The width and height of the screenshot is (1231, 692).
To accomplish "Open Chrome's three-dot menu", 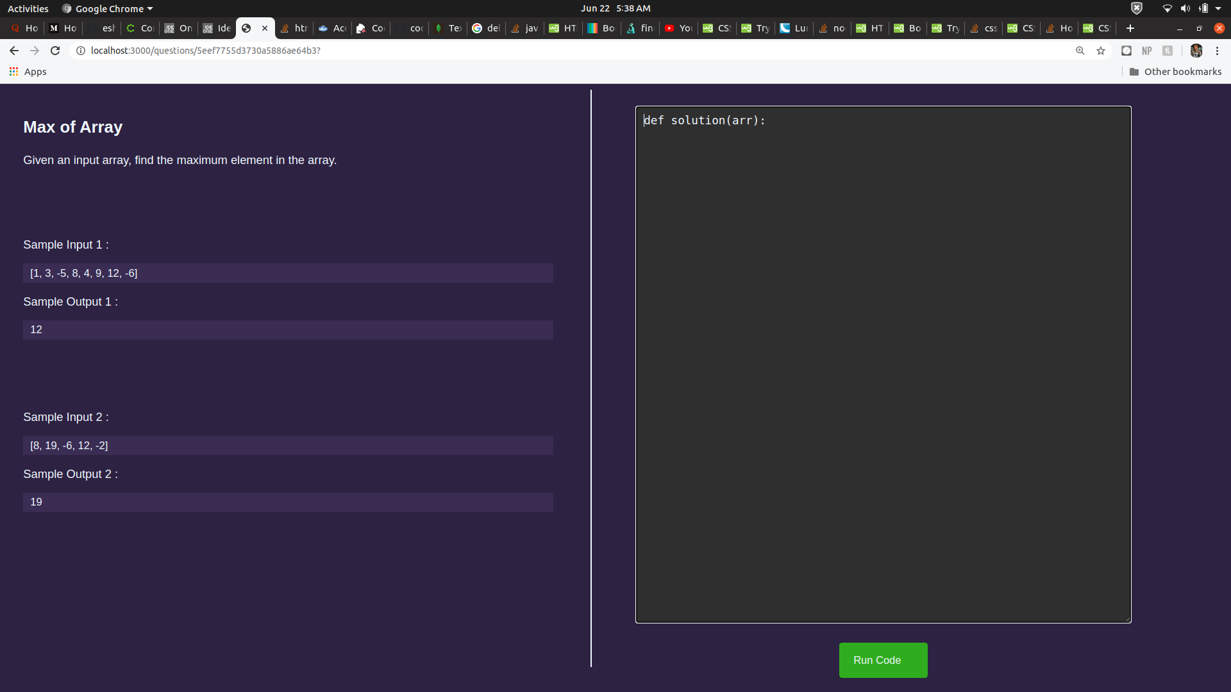I will point(1218,51).
